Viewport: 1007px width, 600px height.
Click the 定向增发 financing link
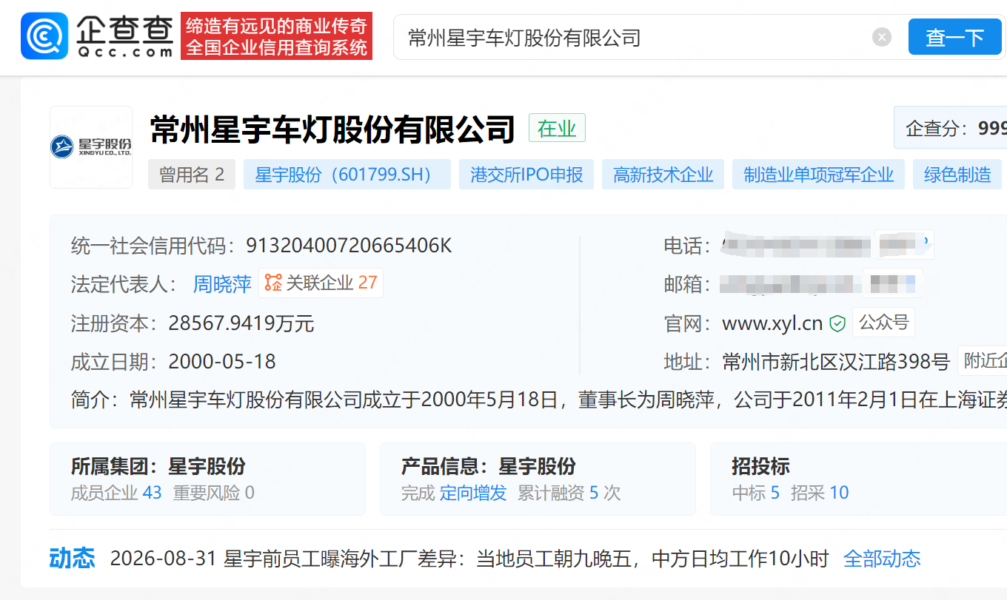[473, 493]
